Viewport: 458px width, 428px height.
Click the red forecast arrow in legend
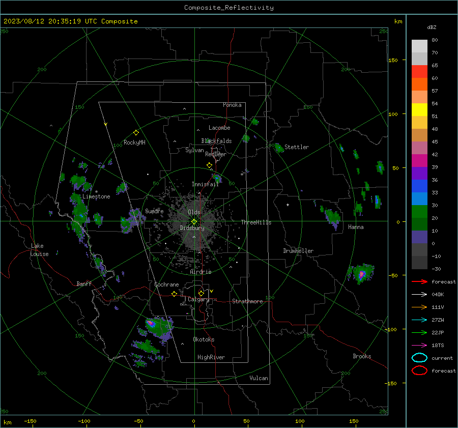(419, 281)
